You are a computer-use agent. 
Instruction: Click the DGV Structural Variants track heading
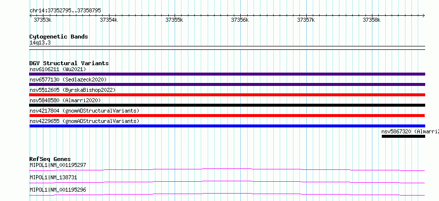pos(69,63)
